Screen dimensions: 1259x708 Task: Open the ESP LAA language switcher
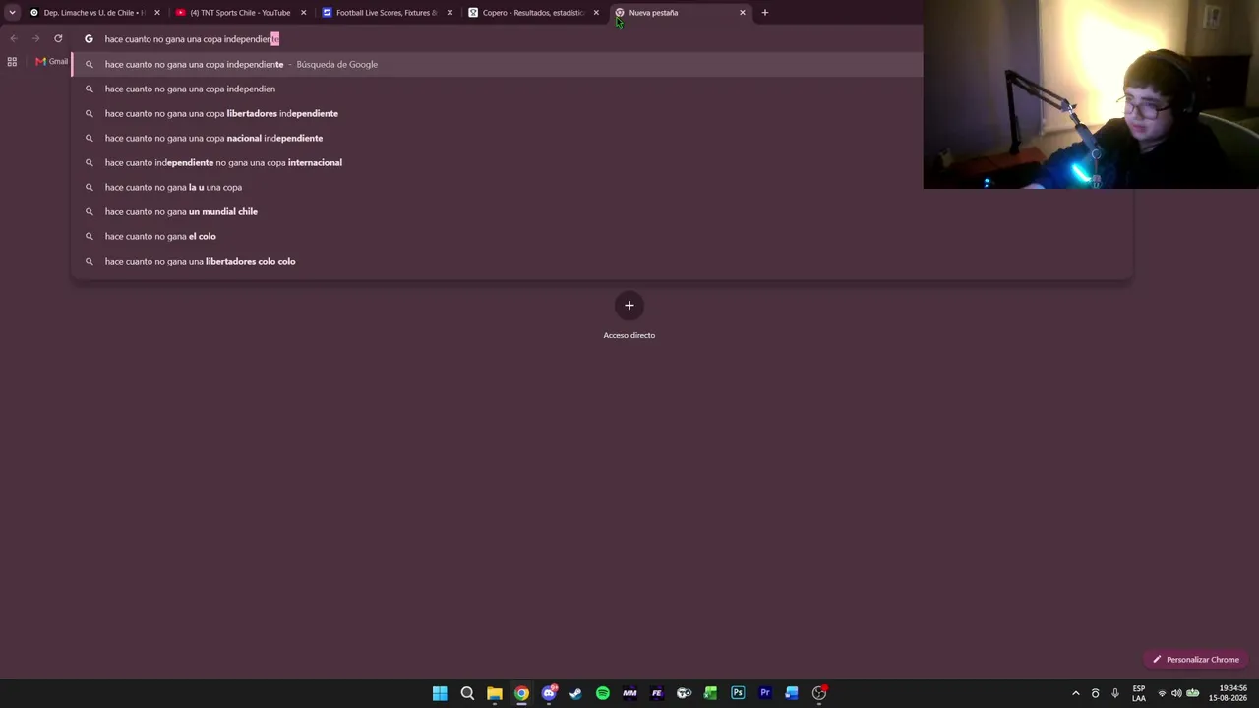[1139, 693]
